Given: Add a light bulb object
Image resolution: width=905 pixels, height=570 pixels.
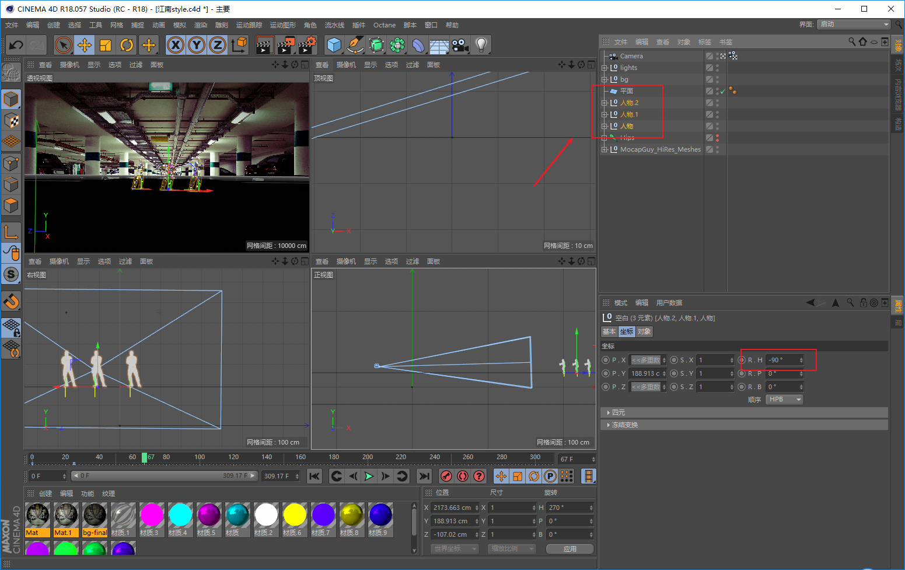Looking at the screenshot, I should pyautogui.click(x=481, y=45).
